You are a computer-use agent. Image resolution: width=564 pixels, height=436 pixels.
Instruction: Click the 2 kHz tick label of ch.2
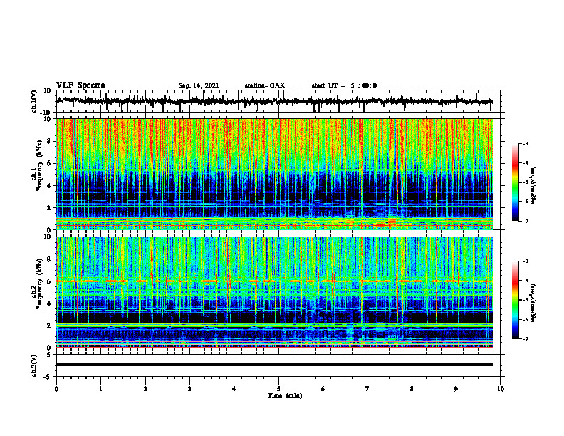click(x=50, y=326)
